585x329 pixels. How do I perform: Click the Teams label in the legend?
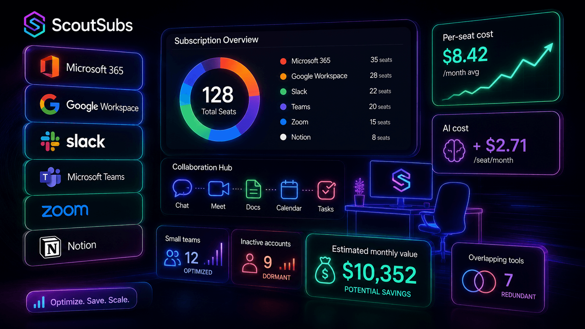[x=301, y=107]
